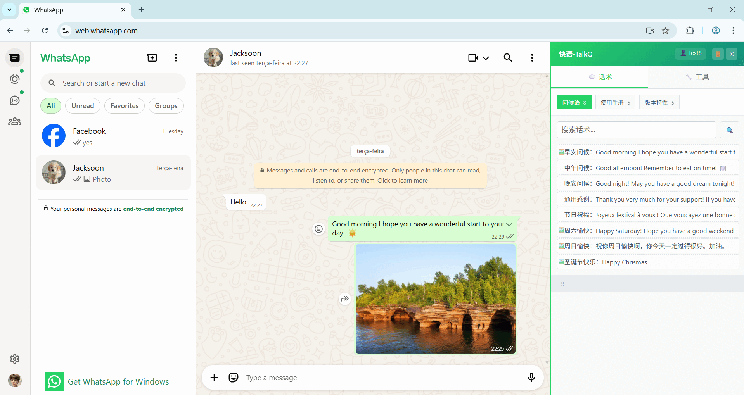Open the browser tab search dropdown

tap(9, 10)
